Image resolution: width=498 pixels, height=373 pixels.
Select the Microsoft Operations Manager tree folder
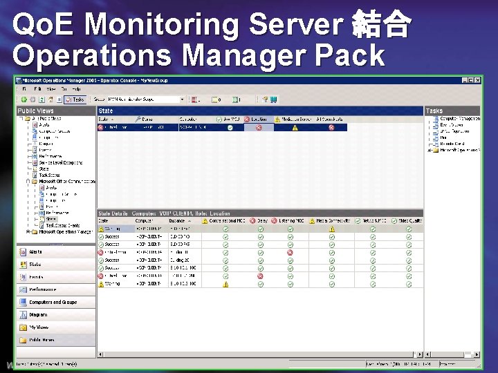pos(66,232)
